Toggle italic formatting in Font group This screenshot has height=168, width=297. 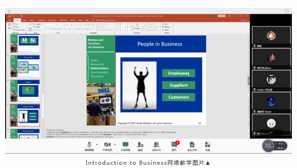(x=49, y=29)
